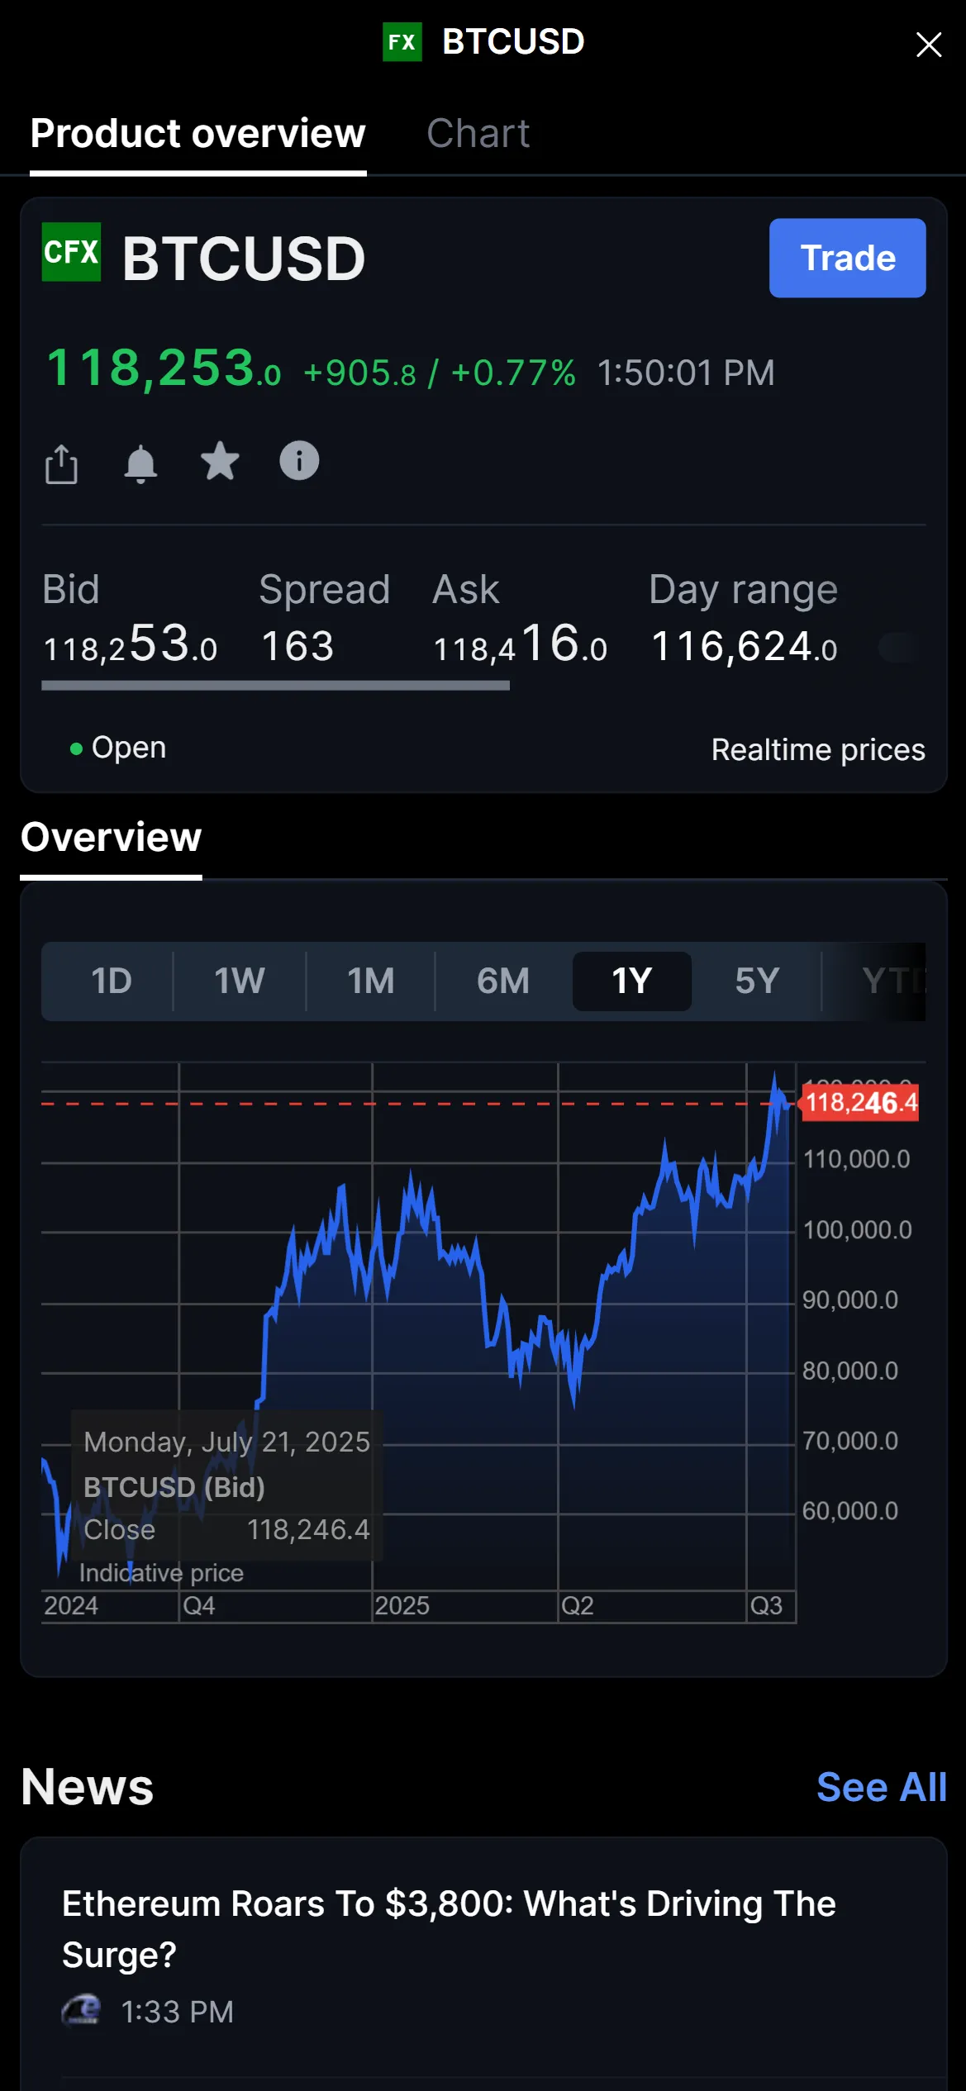Screen dimensions: 966x2091
Task: Set a price alert bell icon
Action: point(140,463)
